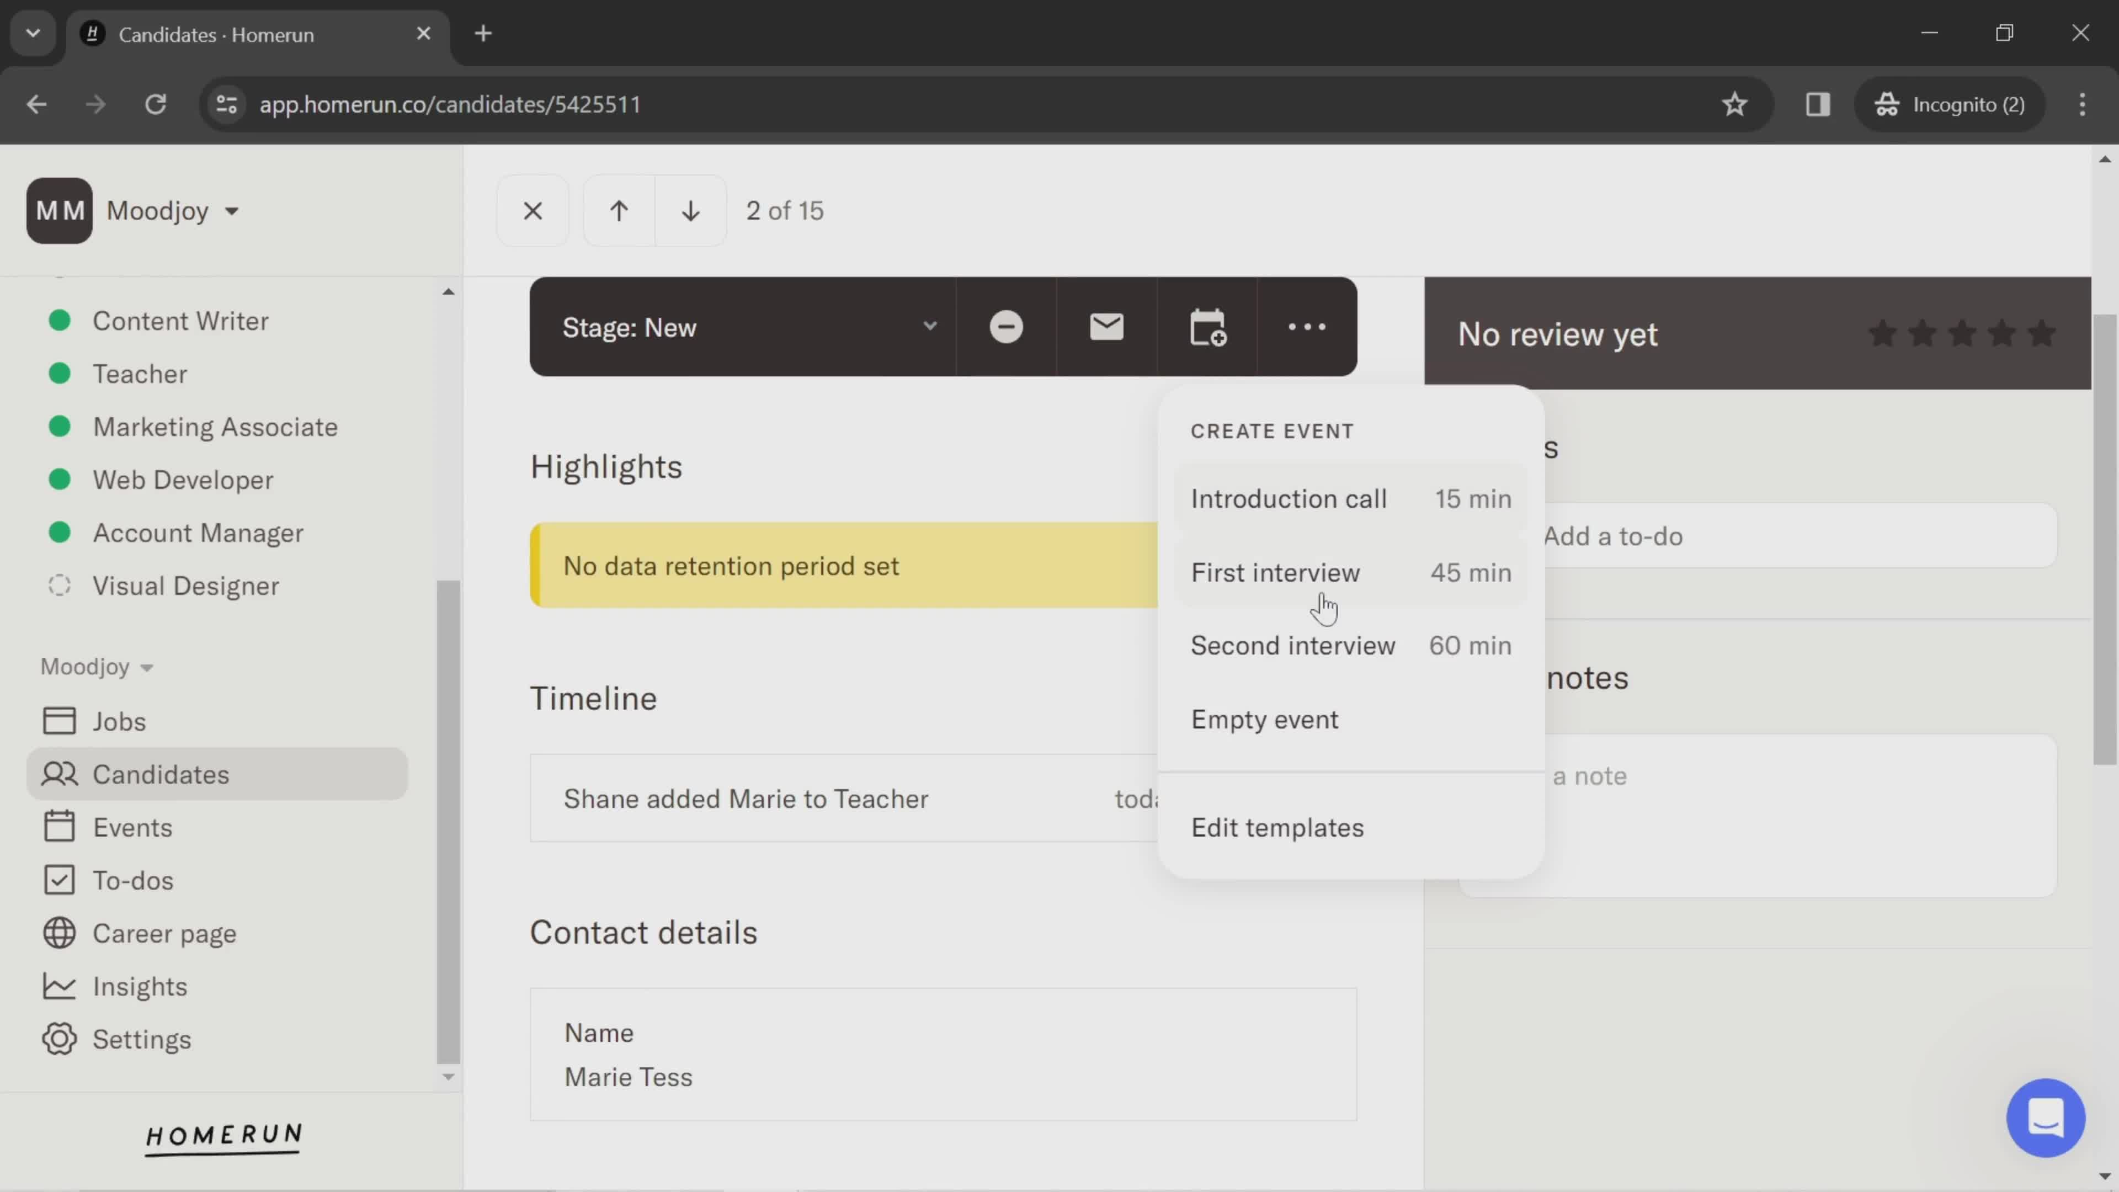
Task: Go to previous candidate with up arrow
Action: [x=619, y=211]
